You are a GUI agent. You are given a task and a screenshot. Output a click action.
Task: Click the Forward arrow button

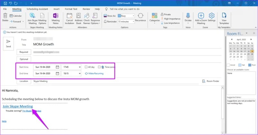tap(15, 22)
